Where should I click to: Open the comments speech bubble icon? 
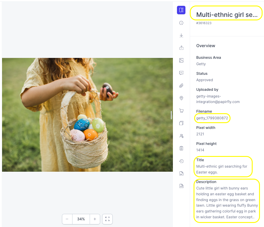[181, 73]
